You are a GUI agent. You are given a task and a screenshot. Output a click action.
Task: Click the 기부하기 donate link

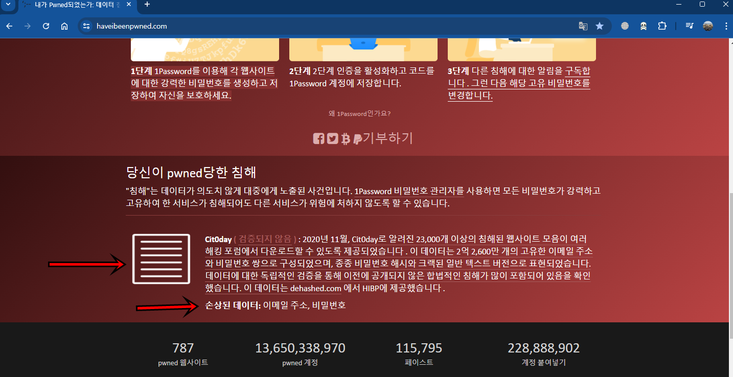387,138
